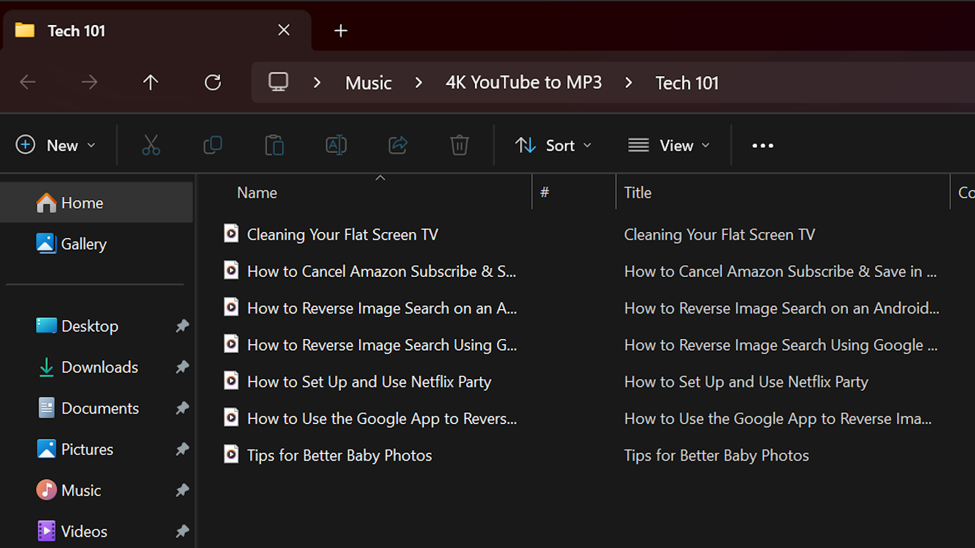Click file icon of Tips for Better Baby Photos
975x548 pixels.
tap(231, 454)
